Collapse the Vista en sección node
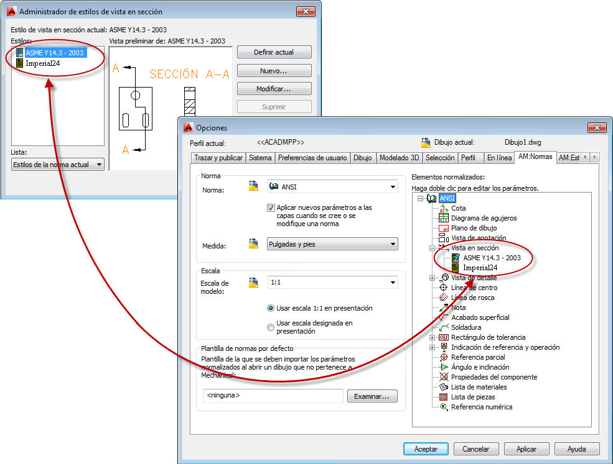Screen dimensions: 613x464 click(432, 248)
